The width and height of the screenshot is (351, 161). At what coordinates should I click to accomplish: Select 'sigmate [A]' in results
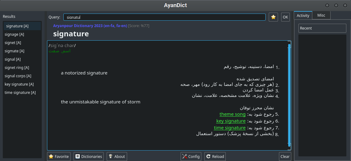pyautogui.click(x=22, y=51)
